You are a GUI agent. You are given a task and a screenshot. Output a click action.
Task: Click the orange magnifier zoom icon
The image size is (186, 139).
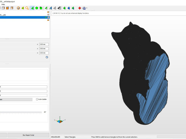point(27,8)
